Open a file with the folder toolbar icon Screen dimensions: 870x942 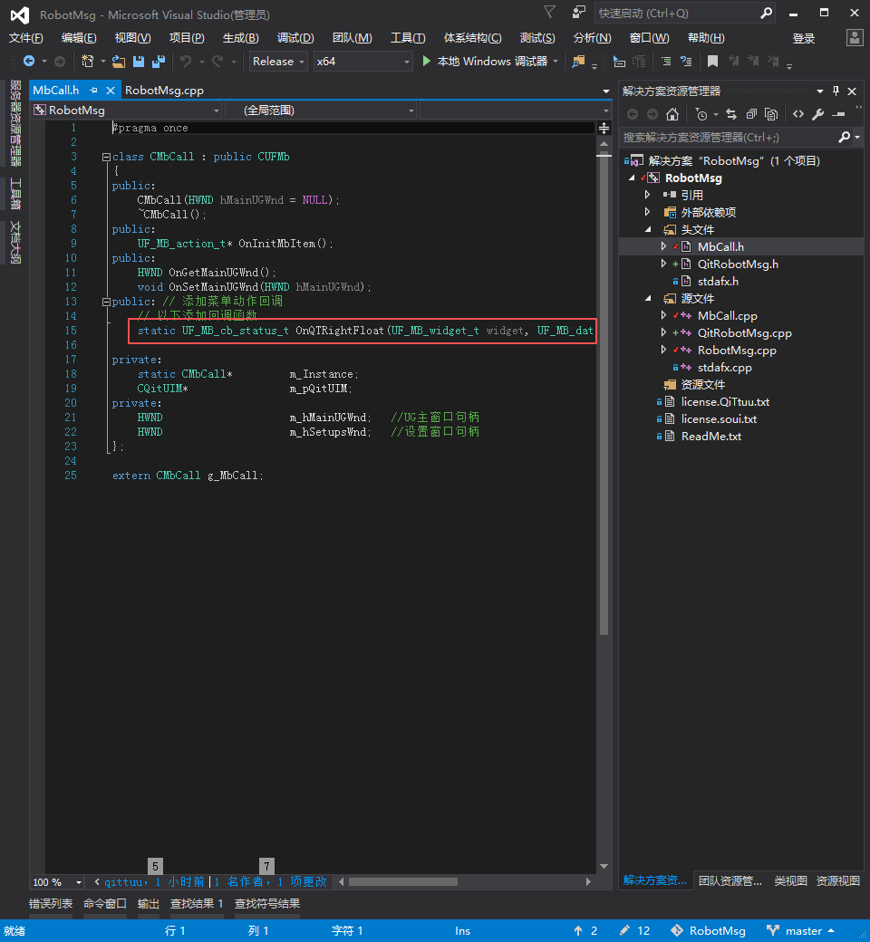pos(119,62)
